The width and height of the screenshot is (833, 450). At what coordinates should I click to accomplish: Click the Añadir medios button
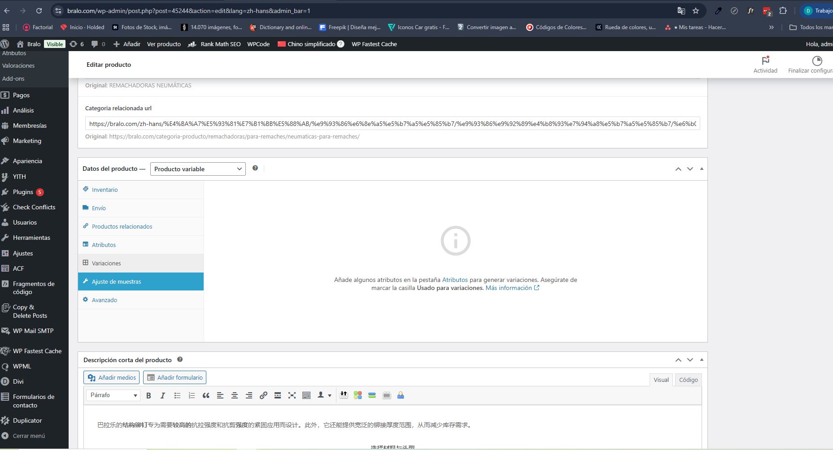pos(112,377)
